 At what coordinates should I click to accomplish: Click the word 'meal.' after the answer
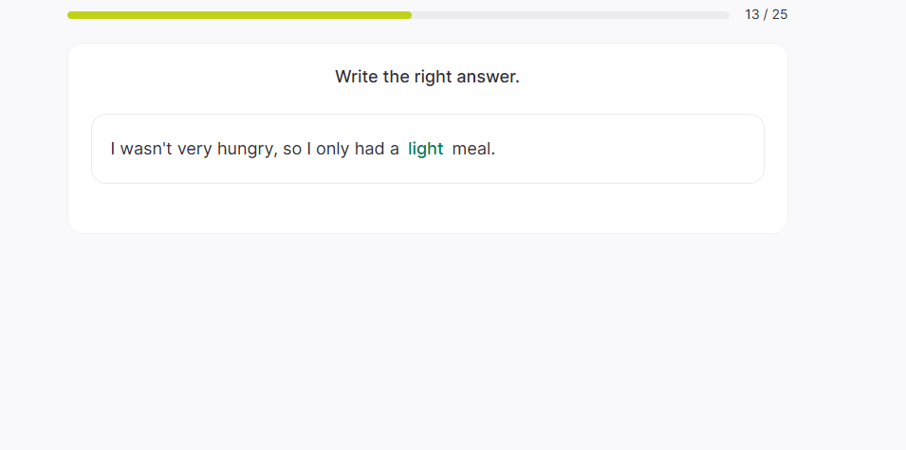pyautogui.click(x=473, y=149)
